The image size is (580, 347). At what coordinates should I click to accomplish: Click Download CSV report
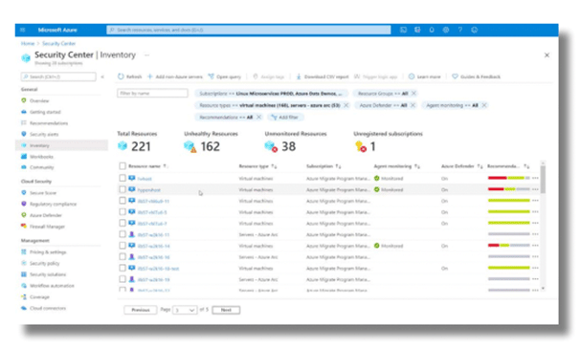[323, 76]
